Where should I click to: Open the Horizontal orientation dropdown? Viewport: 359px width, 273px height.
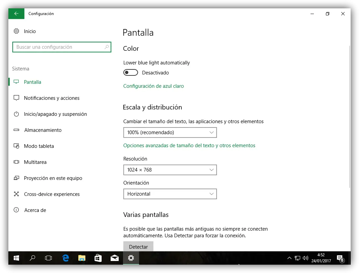pyautogui.click(x=170, y=194)
